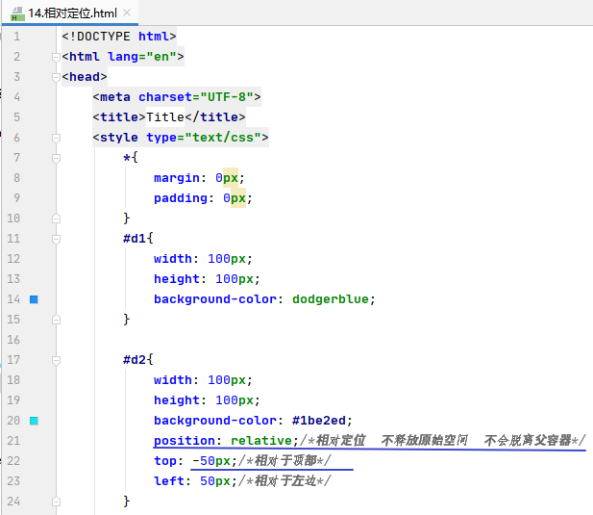
Task: Click line number 16 in gutter
Action: coord(13,340)
